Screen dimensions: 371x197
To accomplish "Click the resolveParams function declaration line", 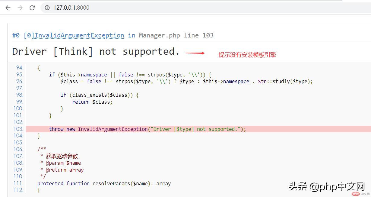I will pyautogui.click(x=104, y=183).
